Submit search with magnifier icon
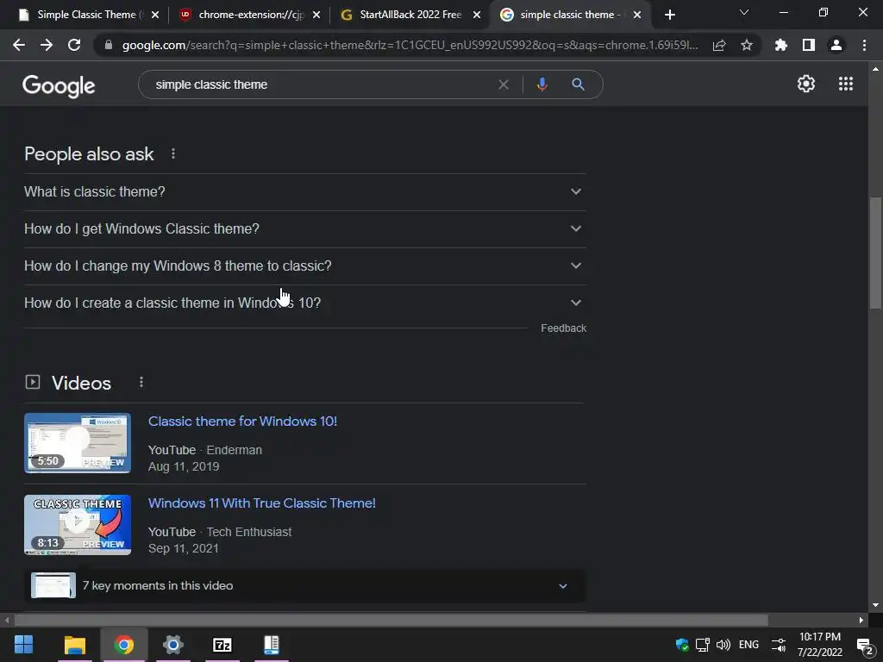The width and height of the screenshot is (883, 662). point(579,84)
